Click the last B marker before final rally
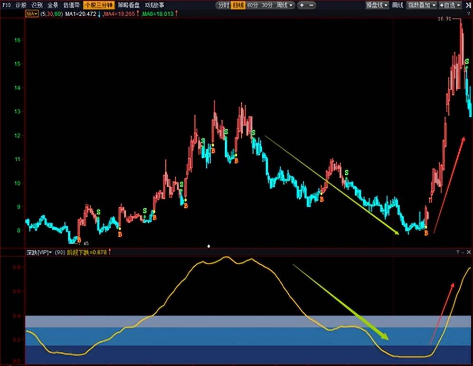Image resolution: width=473 pixels, height=366 pixels. 426,233
